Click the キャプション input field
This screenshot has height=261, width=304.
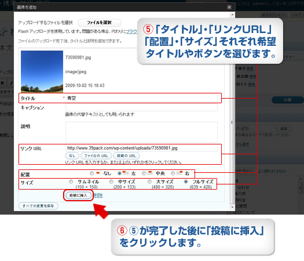[141, 107]
